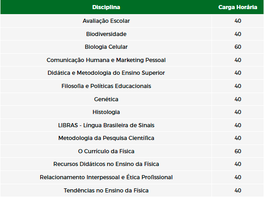Click the 40 hours value for Genética

point(238,99)
